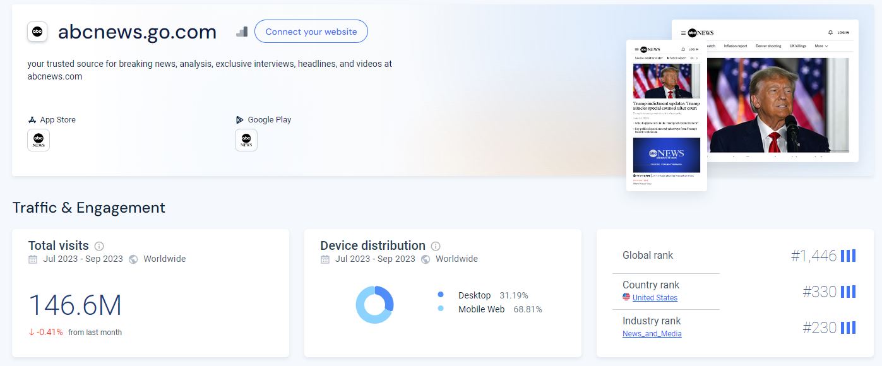Click the #1,446 global rank value
The image size is (882, 366).
[814, 256]
